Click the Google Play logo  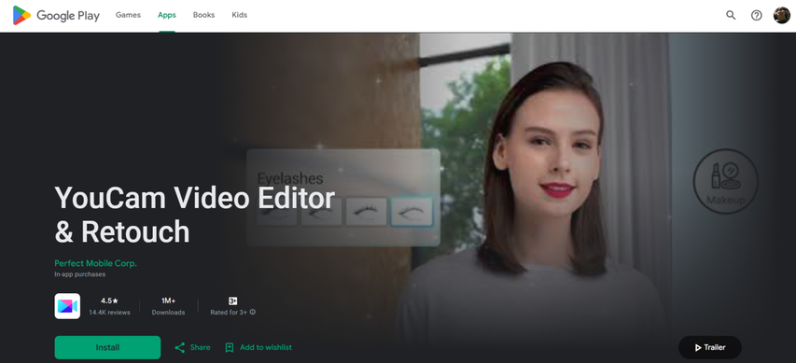coord(56,15)
